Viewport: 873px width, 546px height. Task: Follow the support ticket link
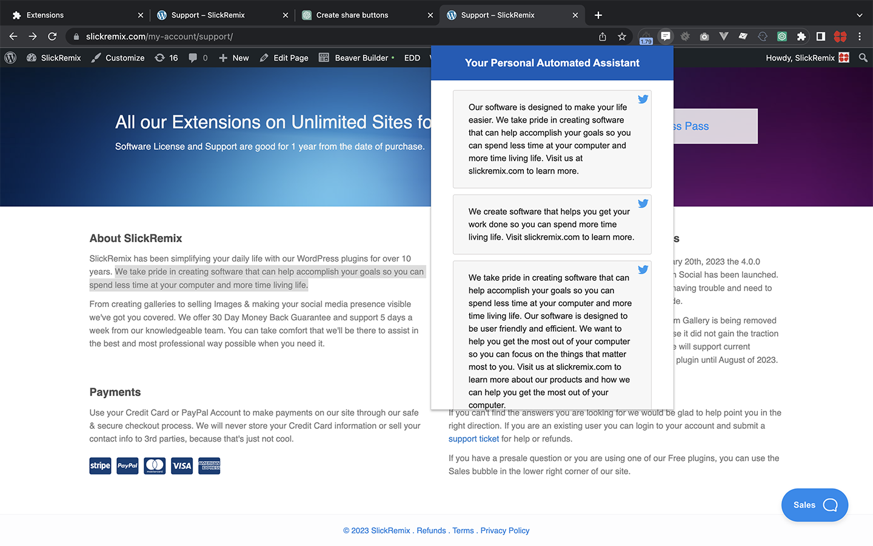(x=473, y=439)
